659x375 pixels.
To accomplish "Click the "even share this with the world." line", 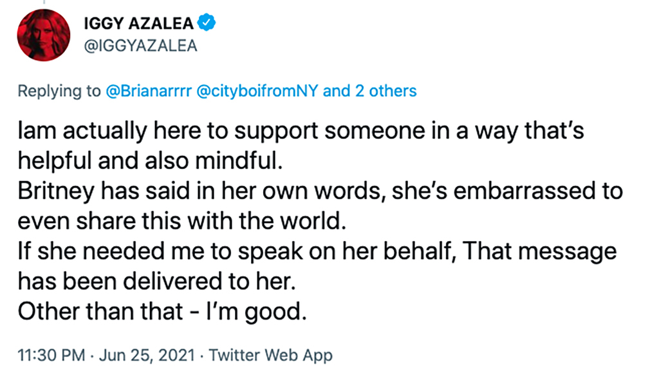I will coord(180,222).
